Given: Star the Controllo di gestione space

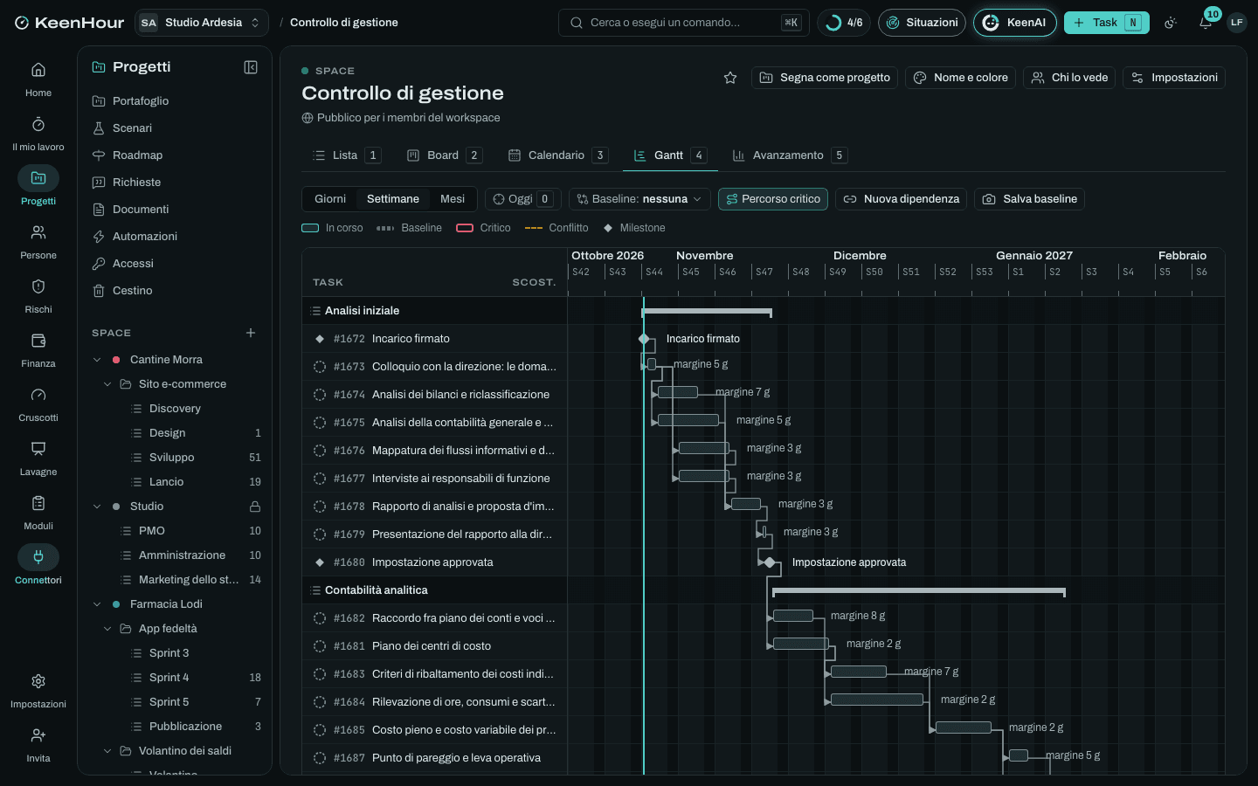Looking at the screenshot, I should pos(730,78).
